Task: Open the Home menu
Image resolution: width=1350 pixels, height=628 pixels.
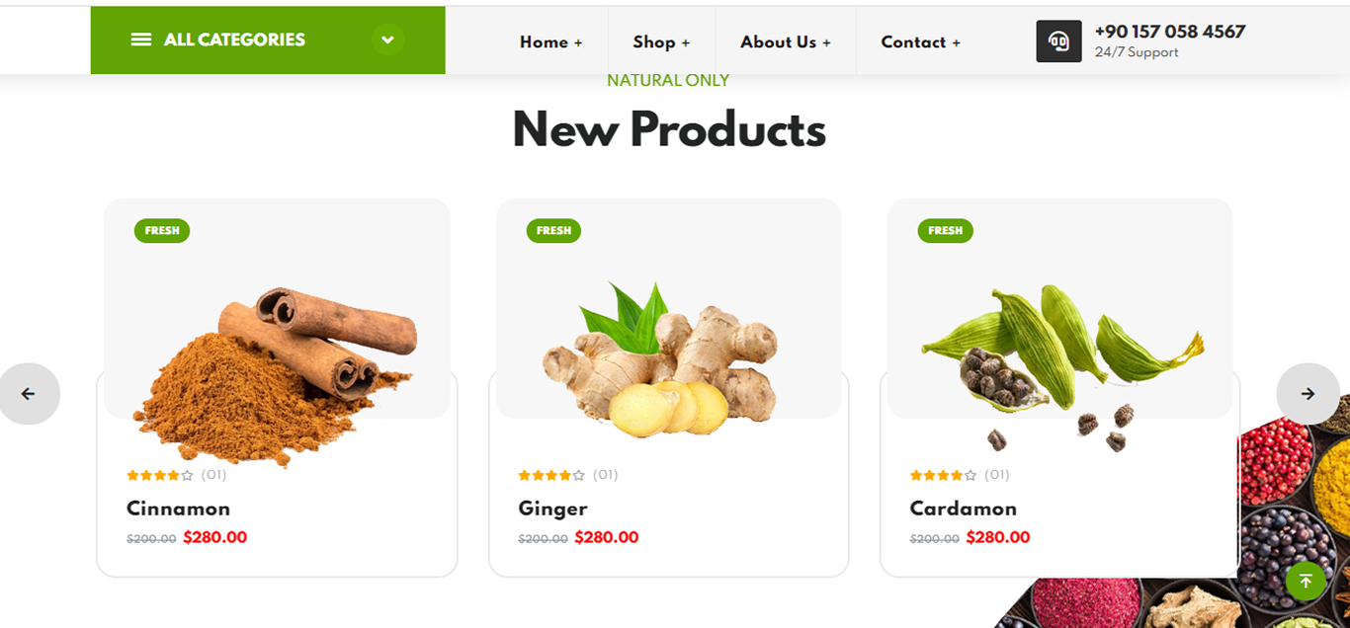Action: pyautogui.click(x=551, y=42)
